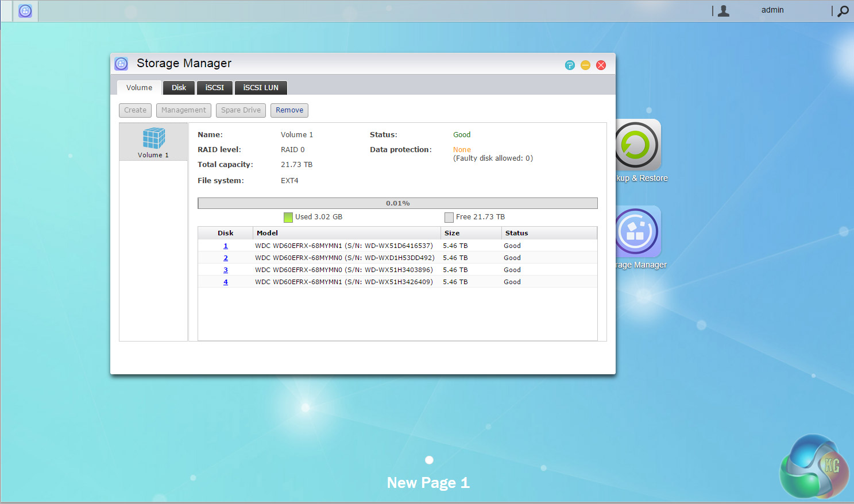Click the green Used space swatch
The width and height of the screenshot is (854, 504).
coord(288,217)
